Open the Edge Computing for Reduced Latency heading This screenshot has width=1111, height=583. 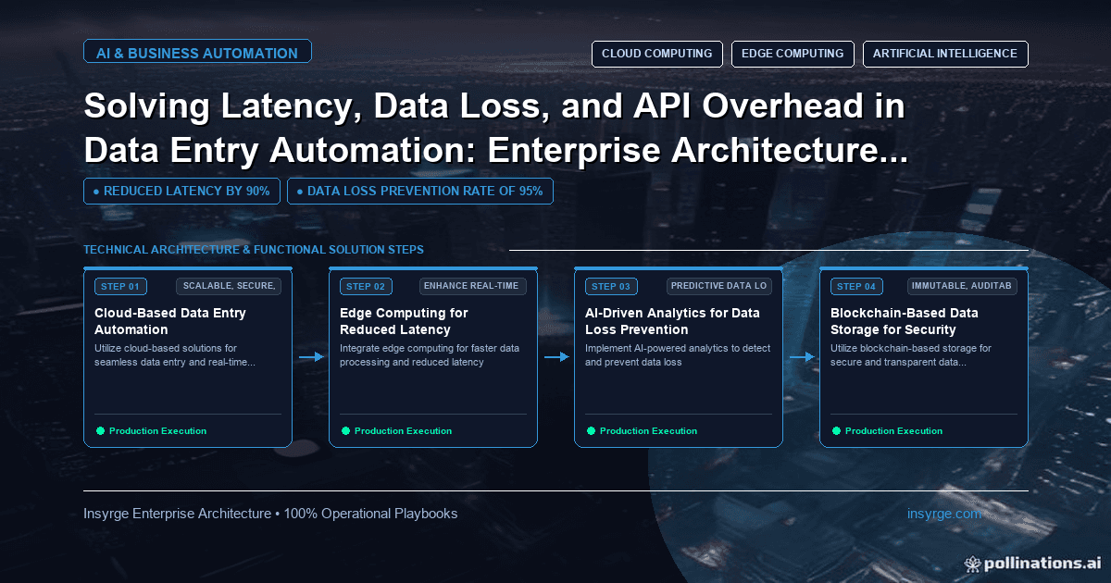pos(404,321)
